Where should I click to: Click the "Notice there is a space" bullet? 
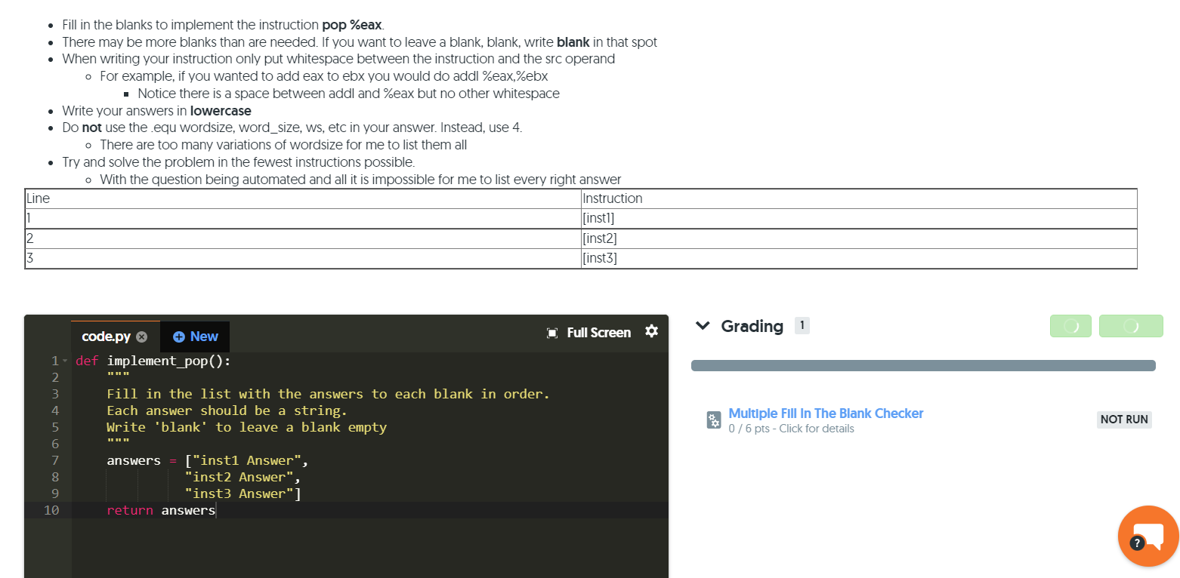click(349, 94)
